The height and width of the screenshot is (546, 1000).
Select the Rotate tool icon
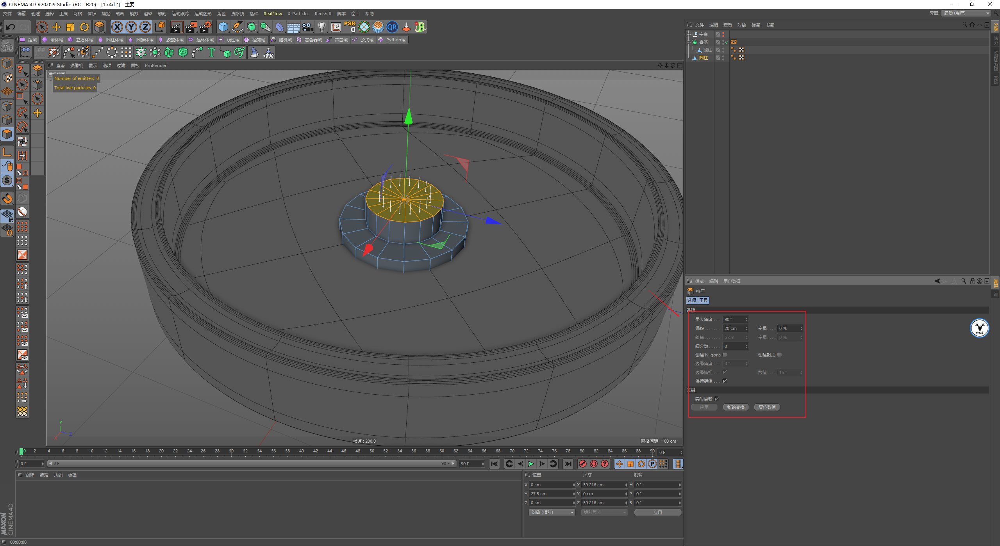[x=84, y=27]
